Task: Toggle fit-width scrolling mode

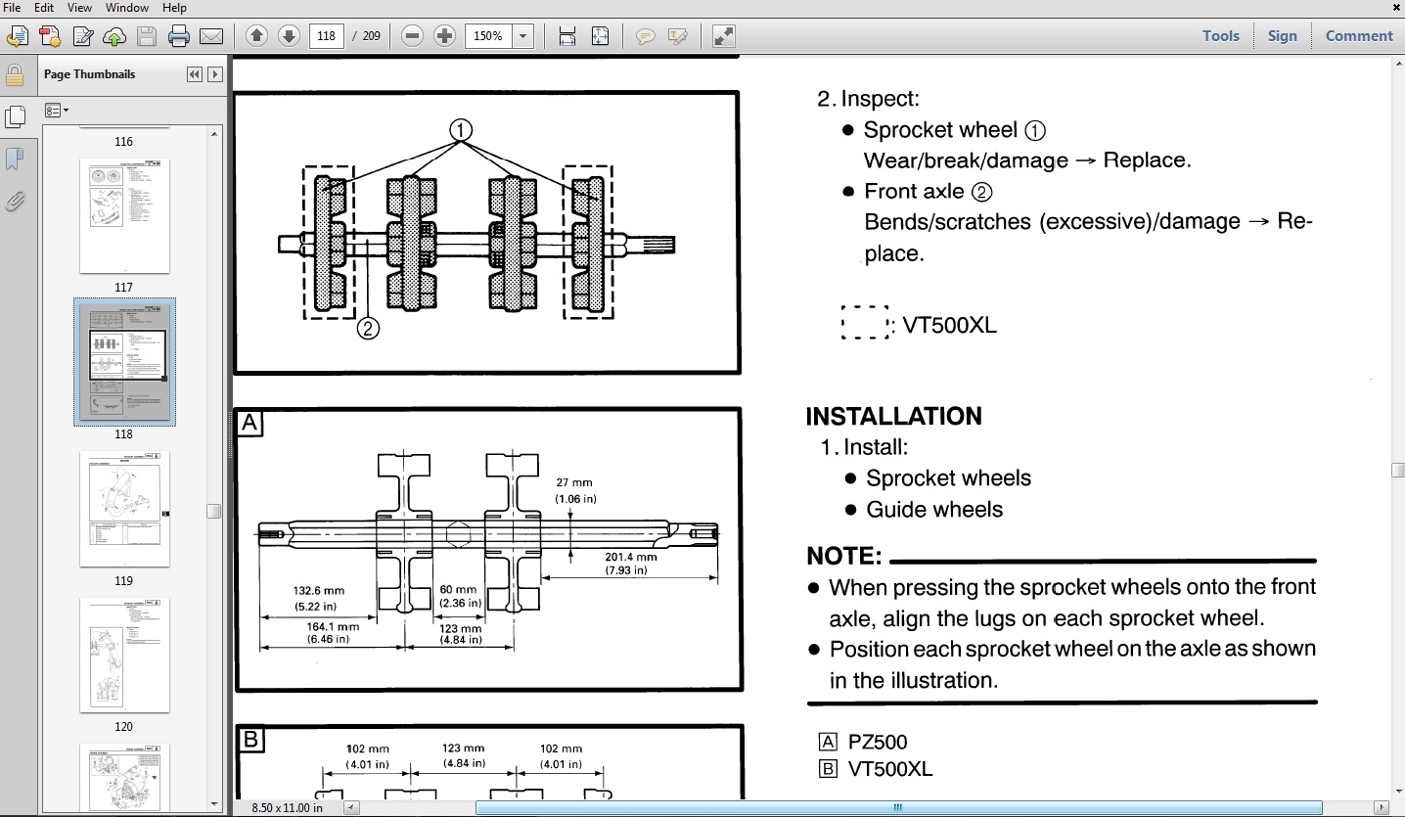Action: [x=567, y=36]
